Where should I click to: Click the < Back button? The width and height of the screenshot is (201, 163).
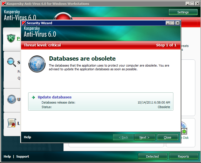click(x=123, y=137)
